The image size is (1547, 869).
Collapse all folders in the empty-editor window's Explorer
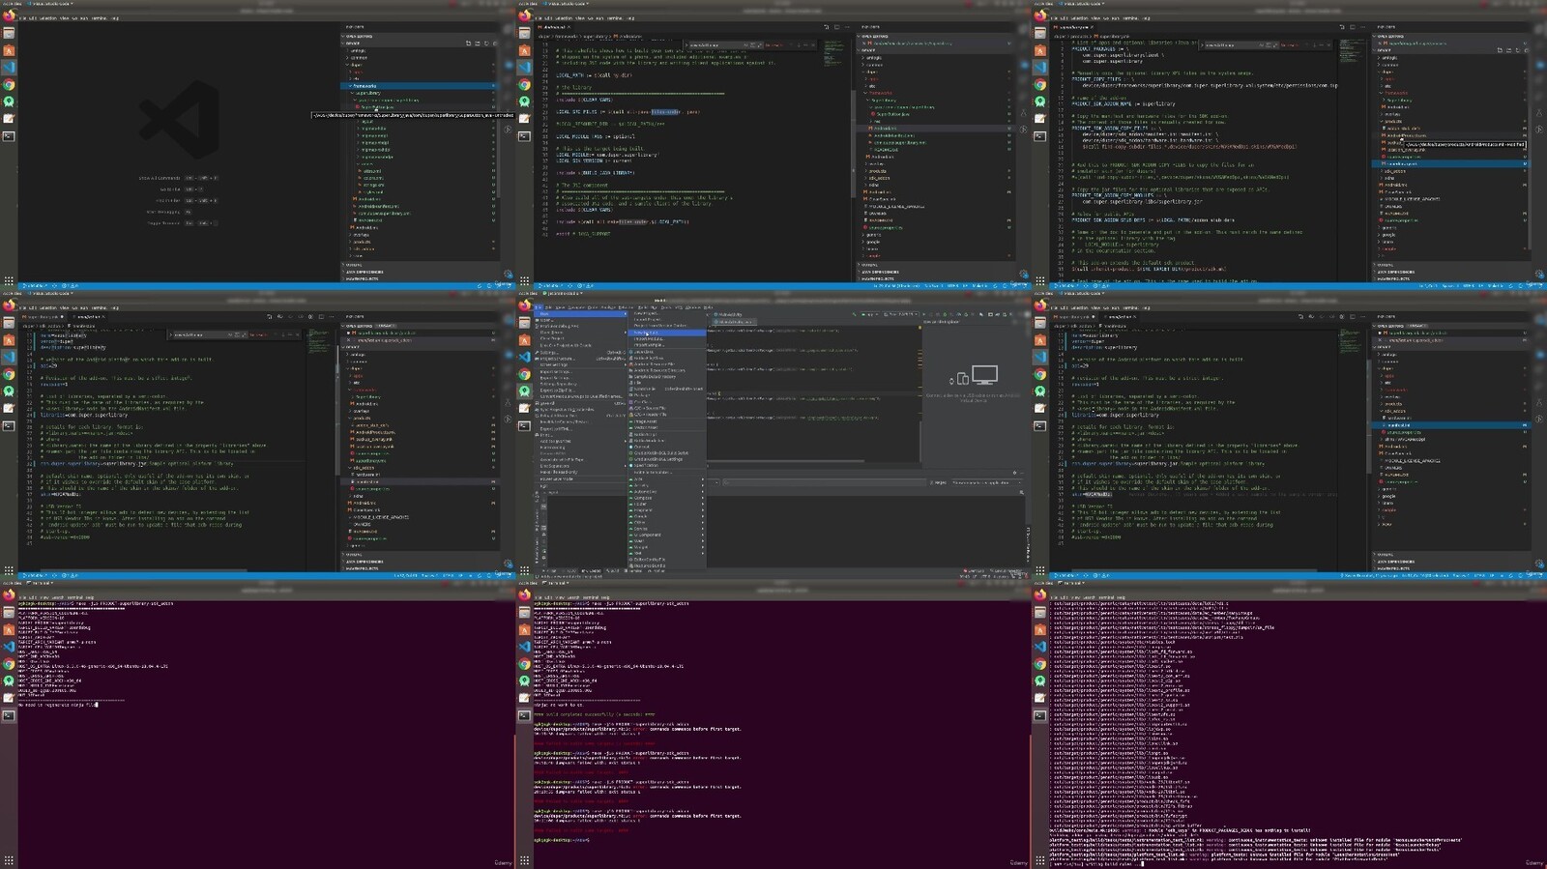[495, 43]
